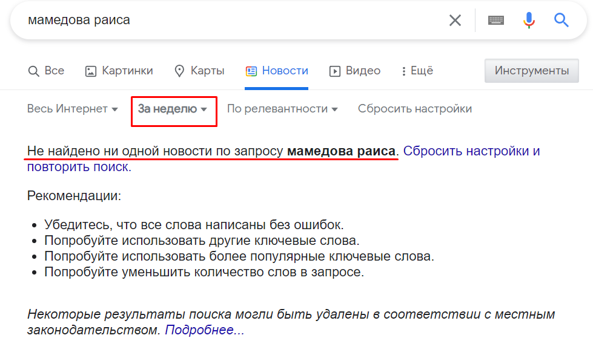Click the tip Попробуйте уменьшить количество слов
This screenshot has width=593, height=338.
tap(204, 272)
